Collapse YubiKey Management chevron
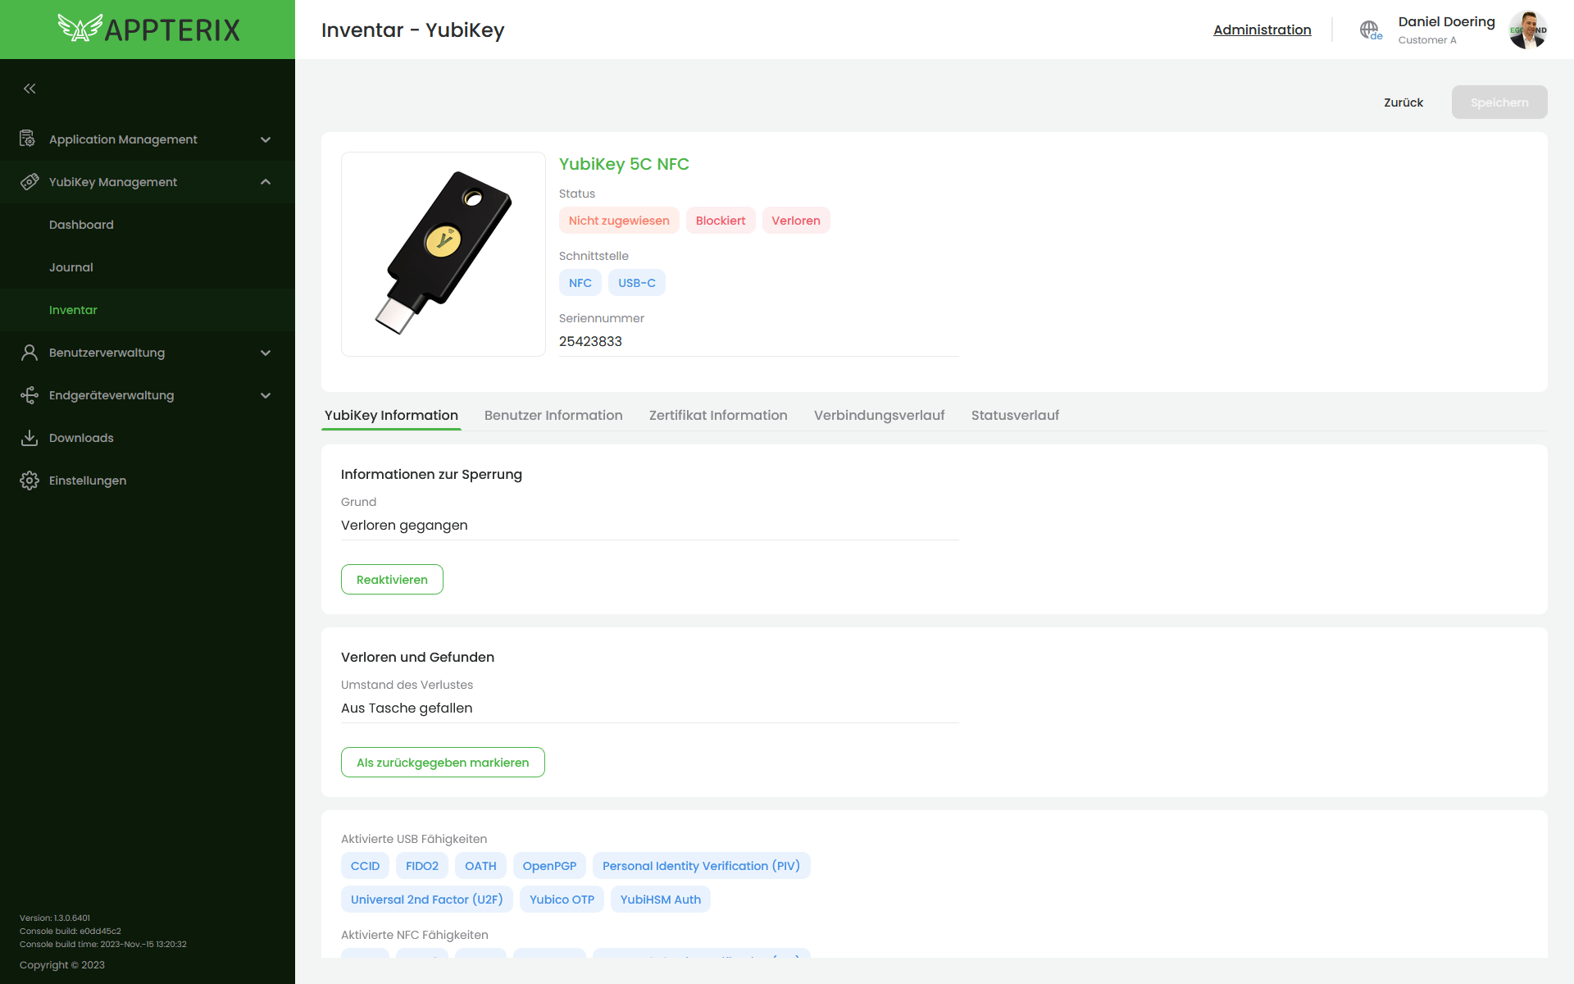 [x=266, y=182]
